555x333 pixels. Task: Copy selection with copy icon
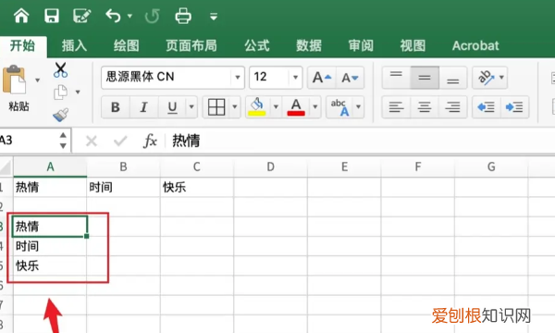pyautogui.click(x=60, y=92)
